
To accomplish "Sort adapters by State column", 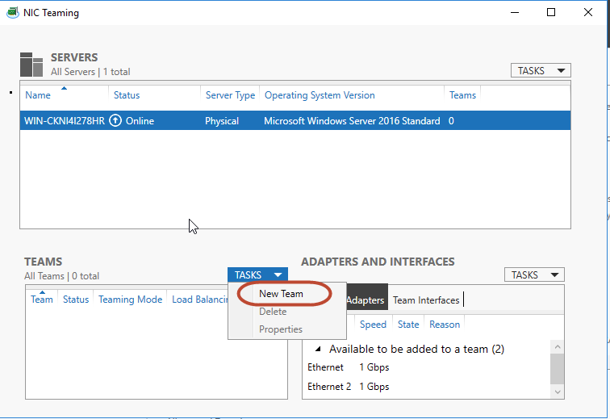I will 408,325.
